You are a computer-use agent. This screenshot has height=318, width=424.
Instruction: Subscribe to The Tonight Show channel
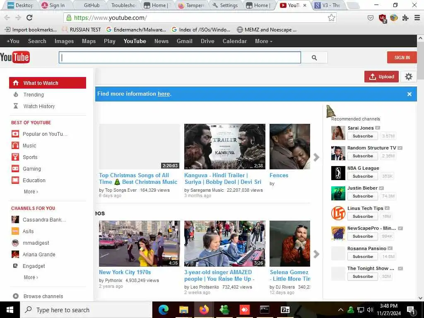pos(363,276)
